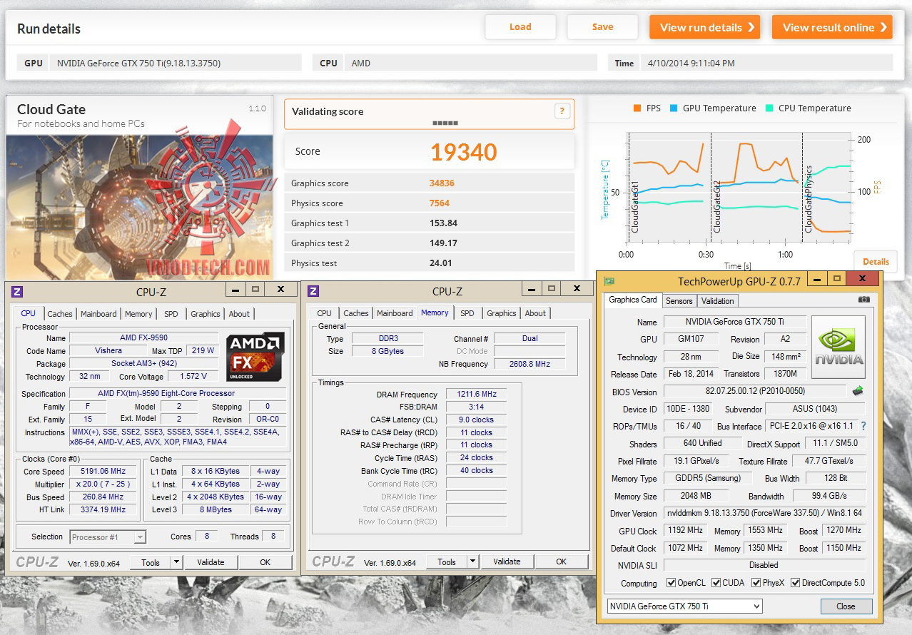Close the GPU-Z window with the red X
The image size is (912, 635).
click(863, 279)
